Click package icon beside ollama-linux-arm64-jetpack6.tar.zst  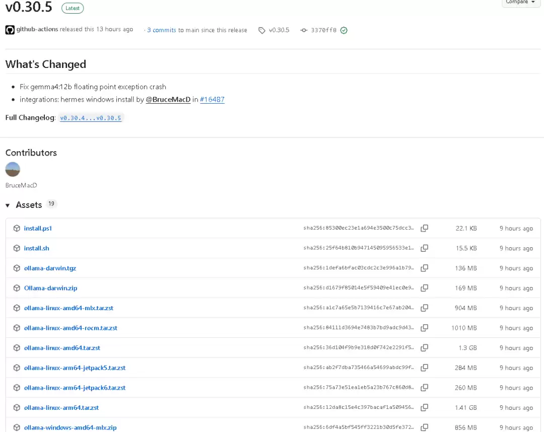coord(17,388)
